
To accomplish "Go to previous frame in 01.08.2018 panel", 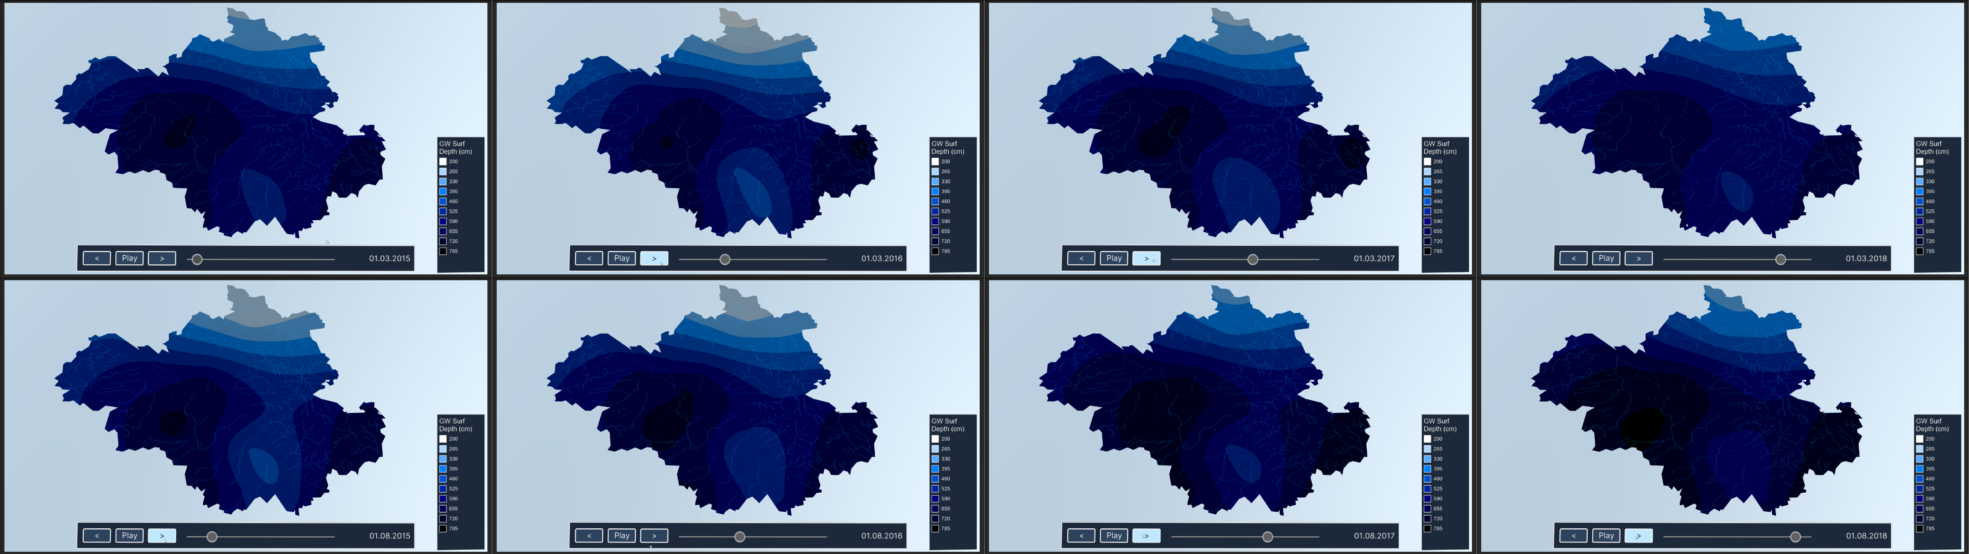I will click(x=1573, y=536).
